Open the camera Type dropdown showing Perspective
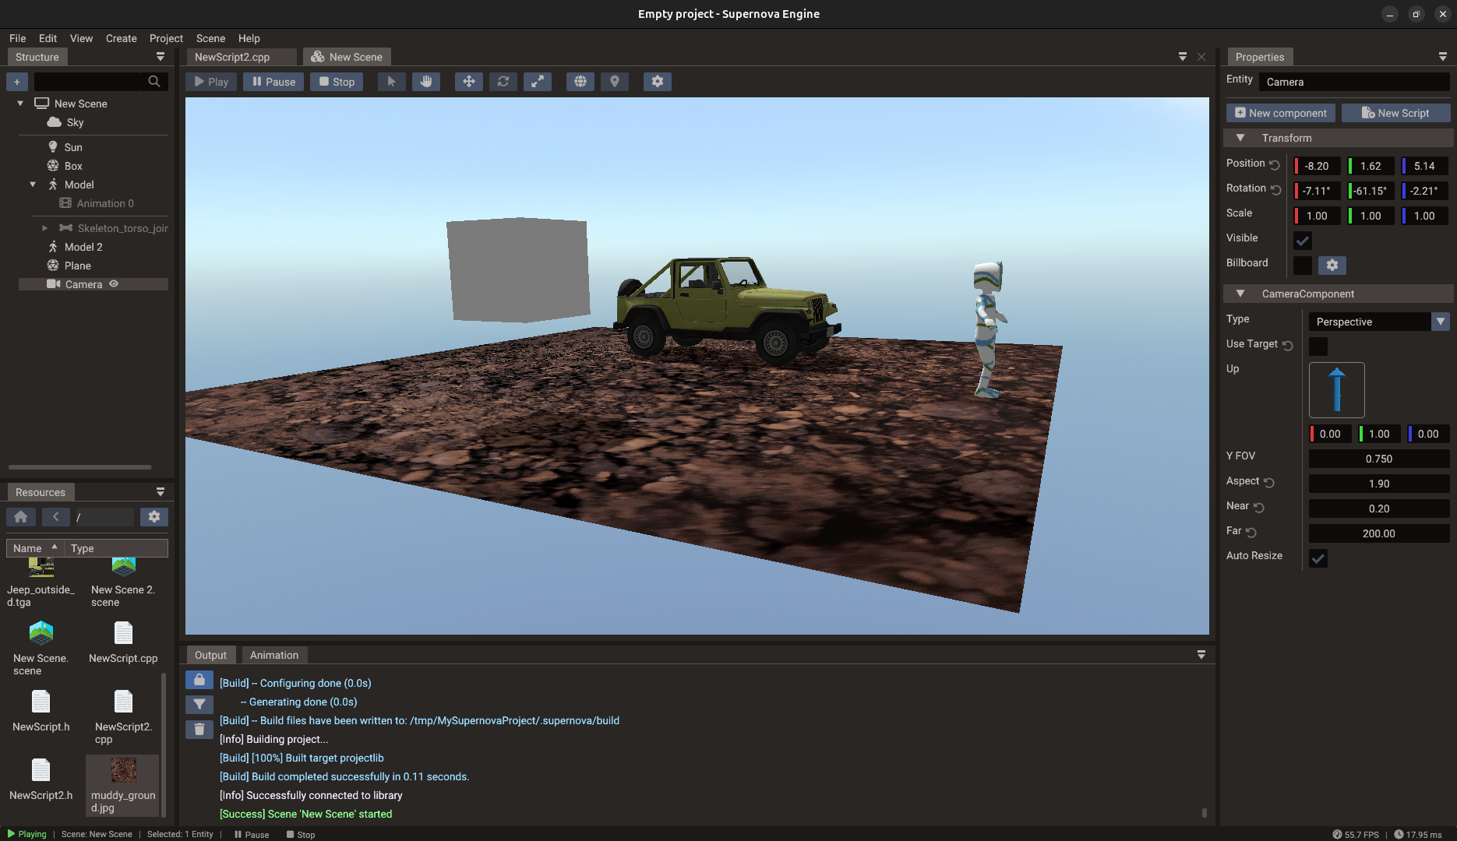The width and height of the screenshot is (1457, 841). point(1441,322)
